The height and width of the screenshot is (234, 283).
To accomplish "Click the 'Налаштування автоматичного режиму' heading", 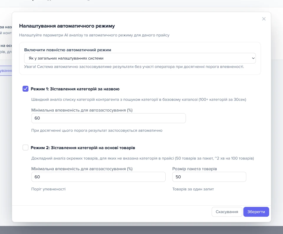I will 67,26.
